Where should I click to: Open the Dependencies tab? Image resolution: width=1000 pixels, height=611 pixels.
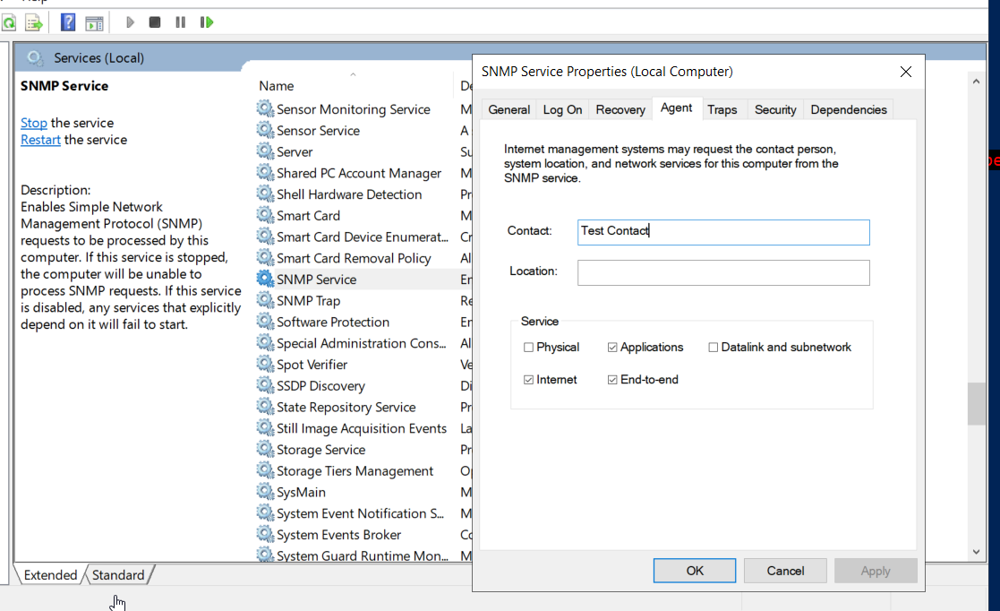pyautogui.click(x=848, y=110)
